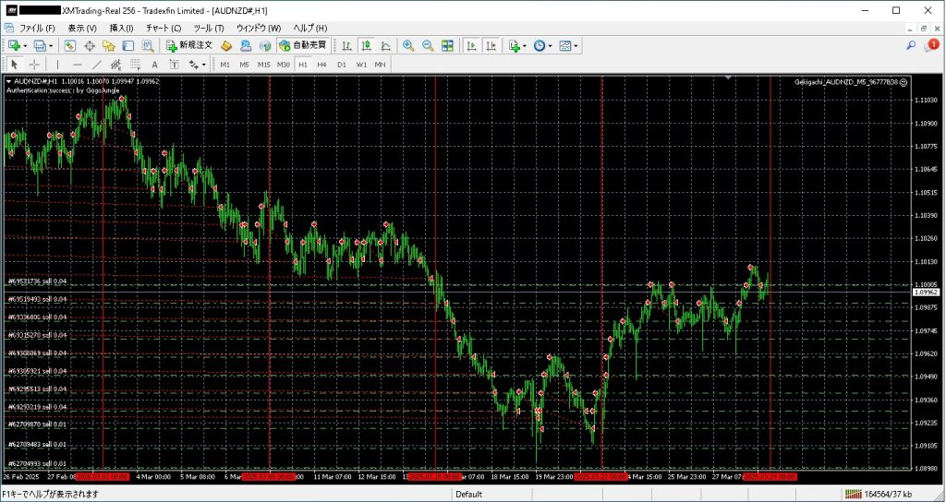
Task: Click the Zoom Out magnifier icon
Action: click(x=428, y=45)
